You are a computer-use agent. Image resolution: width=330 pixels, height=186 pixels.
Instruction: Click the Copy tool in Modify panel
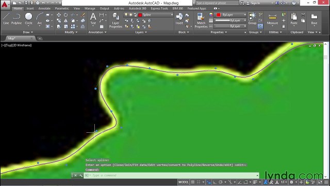59,21
